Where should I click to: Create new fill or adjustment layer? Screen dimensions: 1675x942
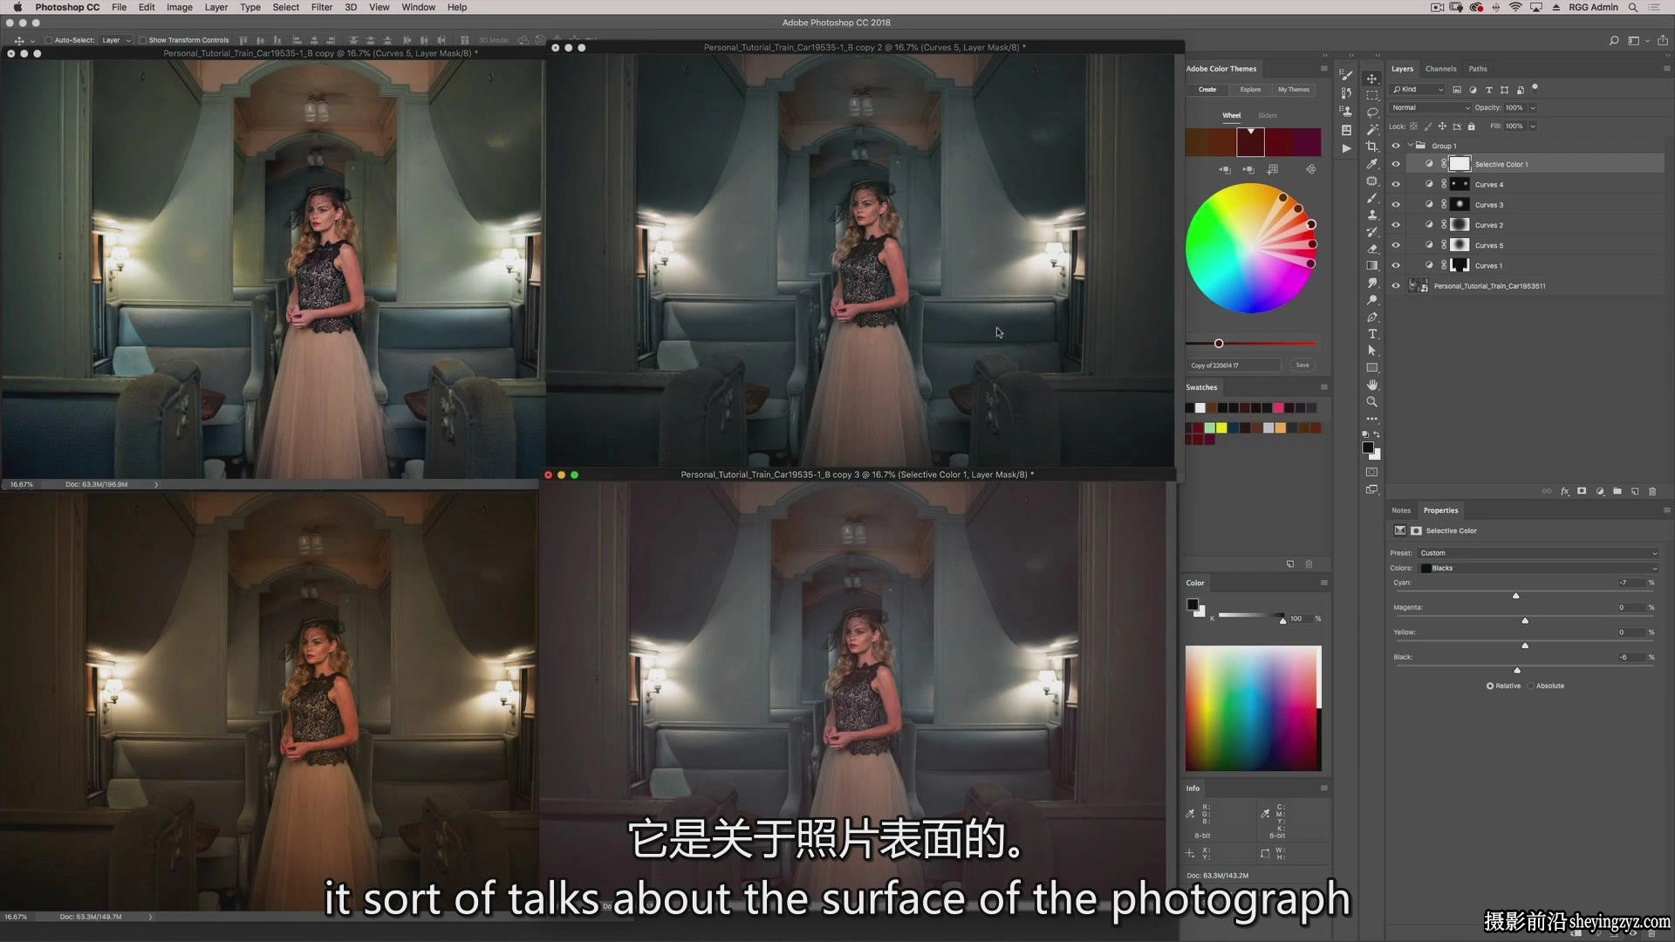[1600, 491]
